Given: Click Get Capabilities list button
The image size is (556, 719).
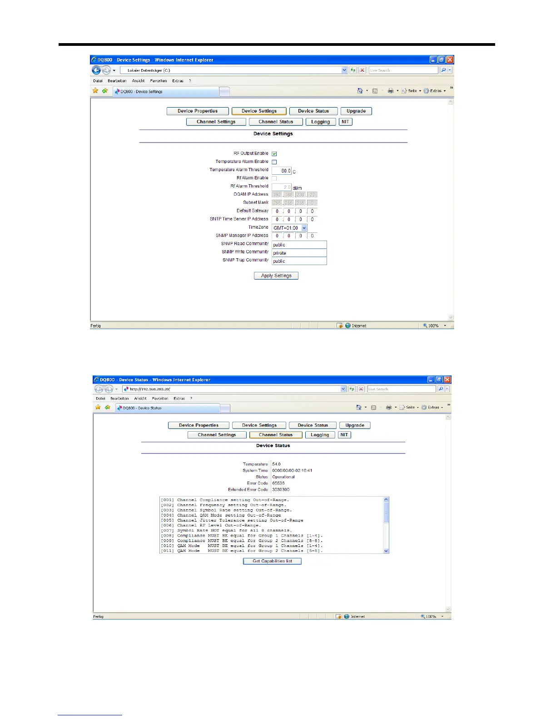Looking at the screenshot, I should click(273, 561).
